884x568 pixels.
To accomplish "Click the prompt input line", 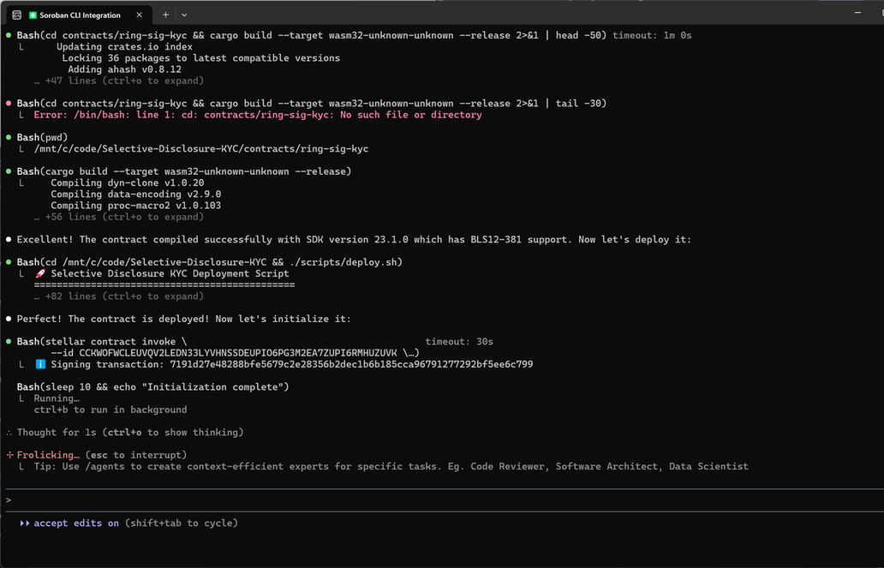I will [x=428, y=499].
